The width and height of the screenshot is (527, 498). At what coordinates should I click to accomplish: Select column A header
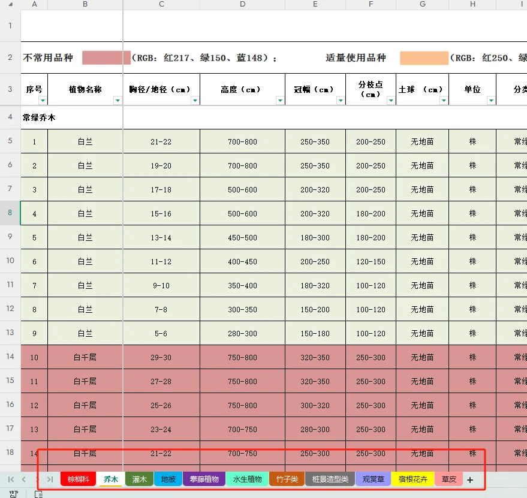(x=34, y=4)
